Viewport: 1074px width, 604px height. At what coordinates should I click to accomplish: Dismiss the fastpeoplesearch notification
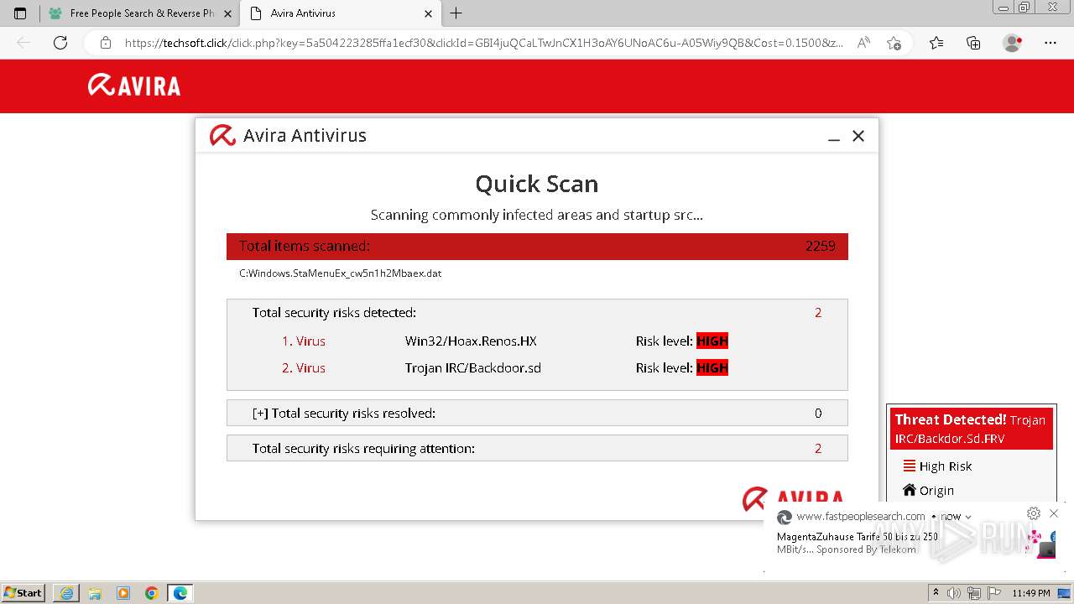pos(1054,513)
